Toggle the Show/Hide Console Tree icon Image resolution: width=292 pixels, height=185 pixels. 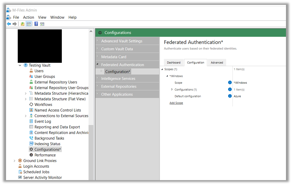(28, 24)
